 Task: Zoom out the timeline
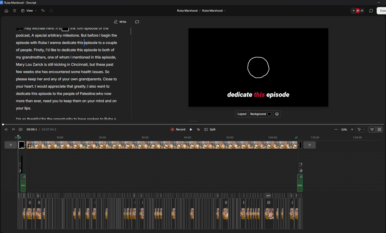tap(336, 129)
